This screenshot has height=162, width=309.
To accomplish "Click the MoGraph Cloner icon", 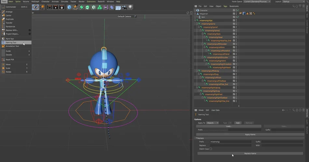I will pyautogui.click(x=100, y=7).
